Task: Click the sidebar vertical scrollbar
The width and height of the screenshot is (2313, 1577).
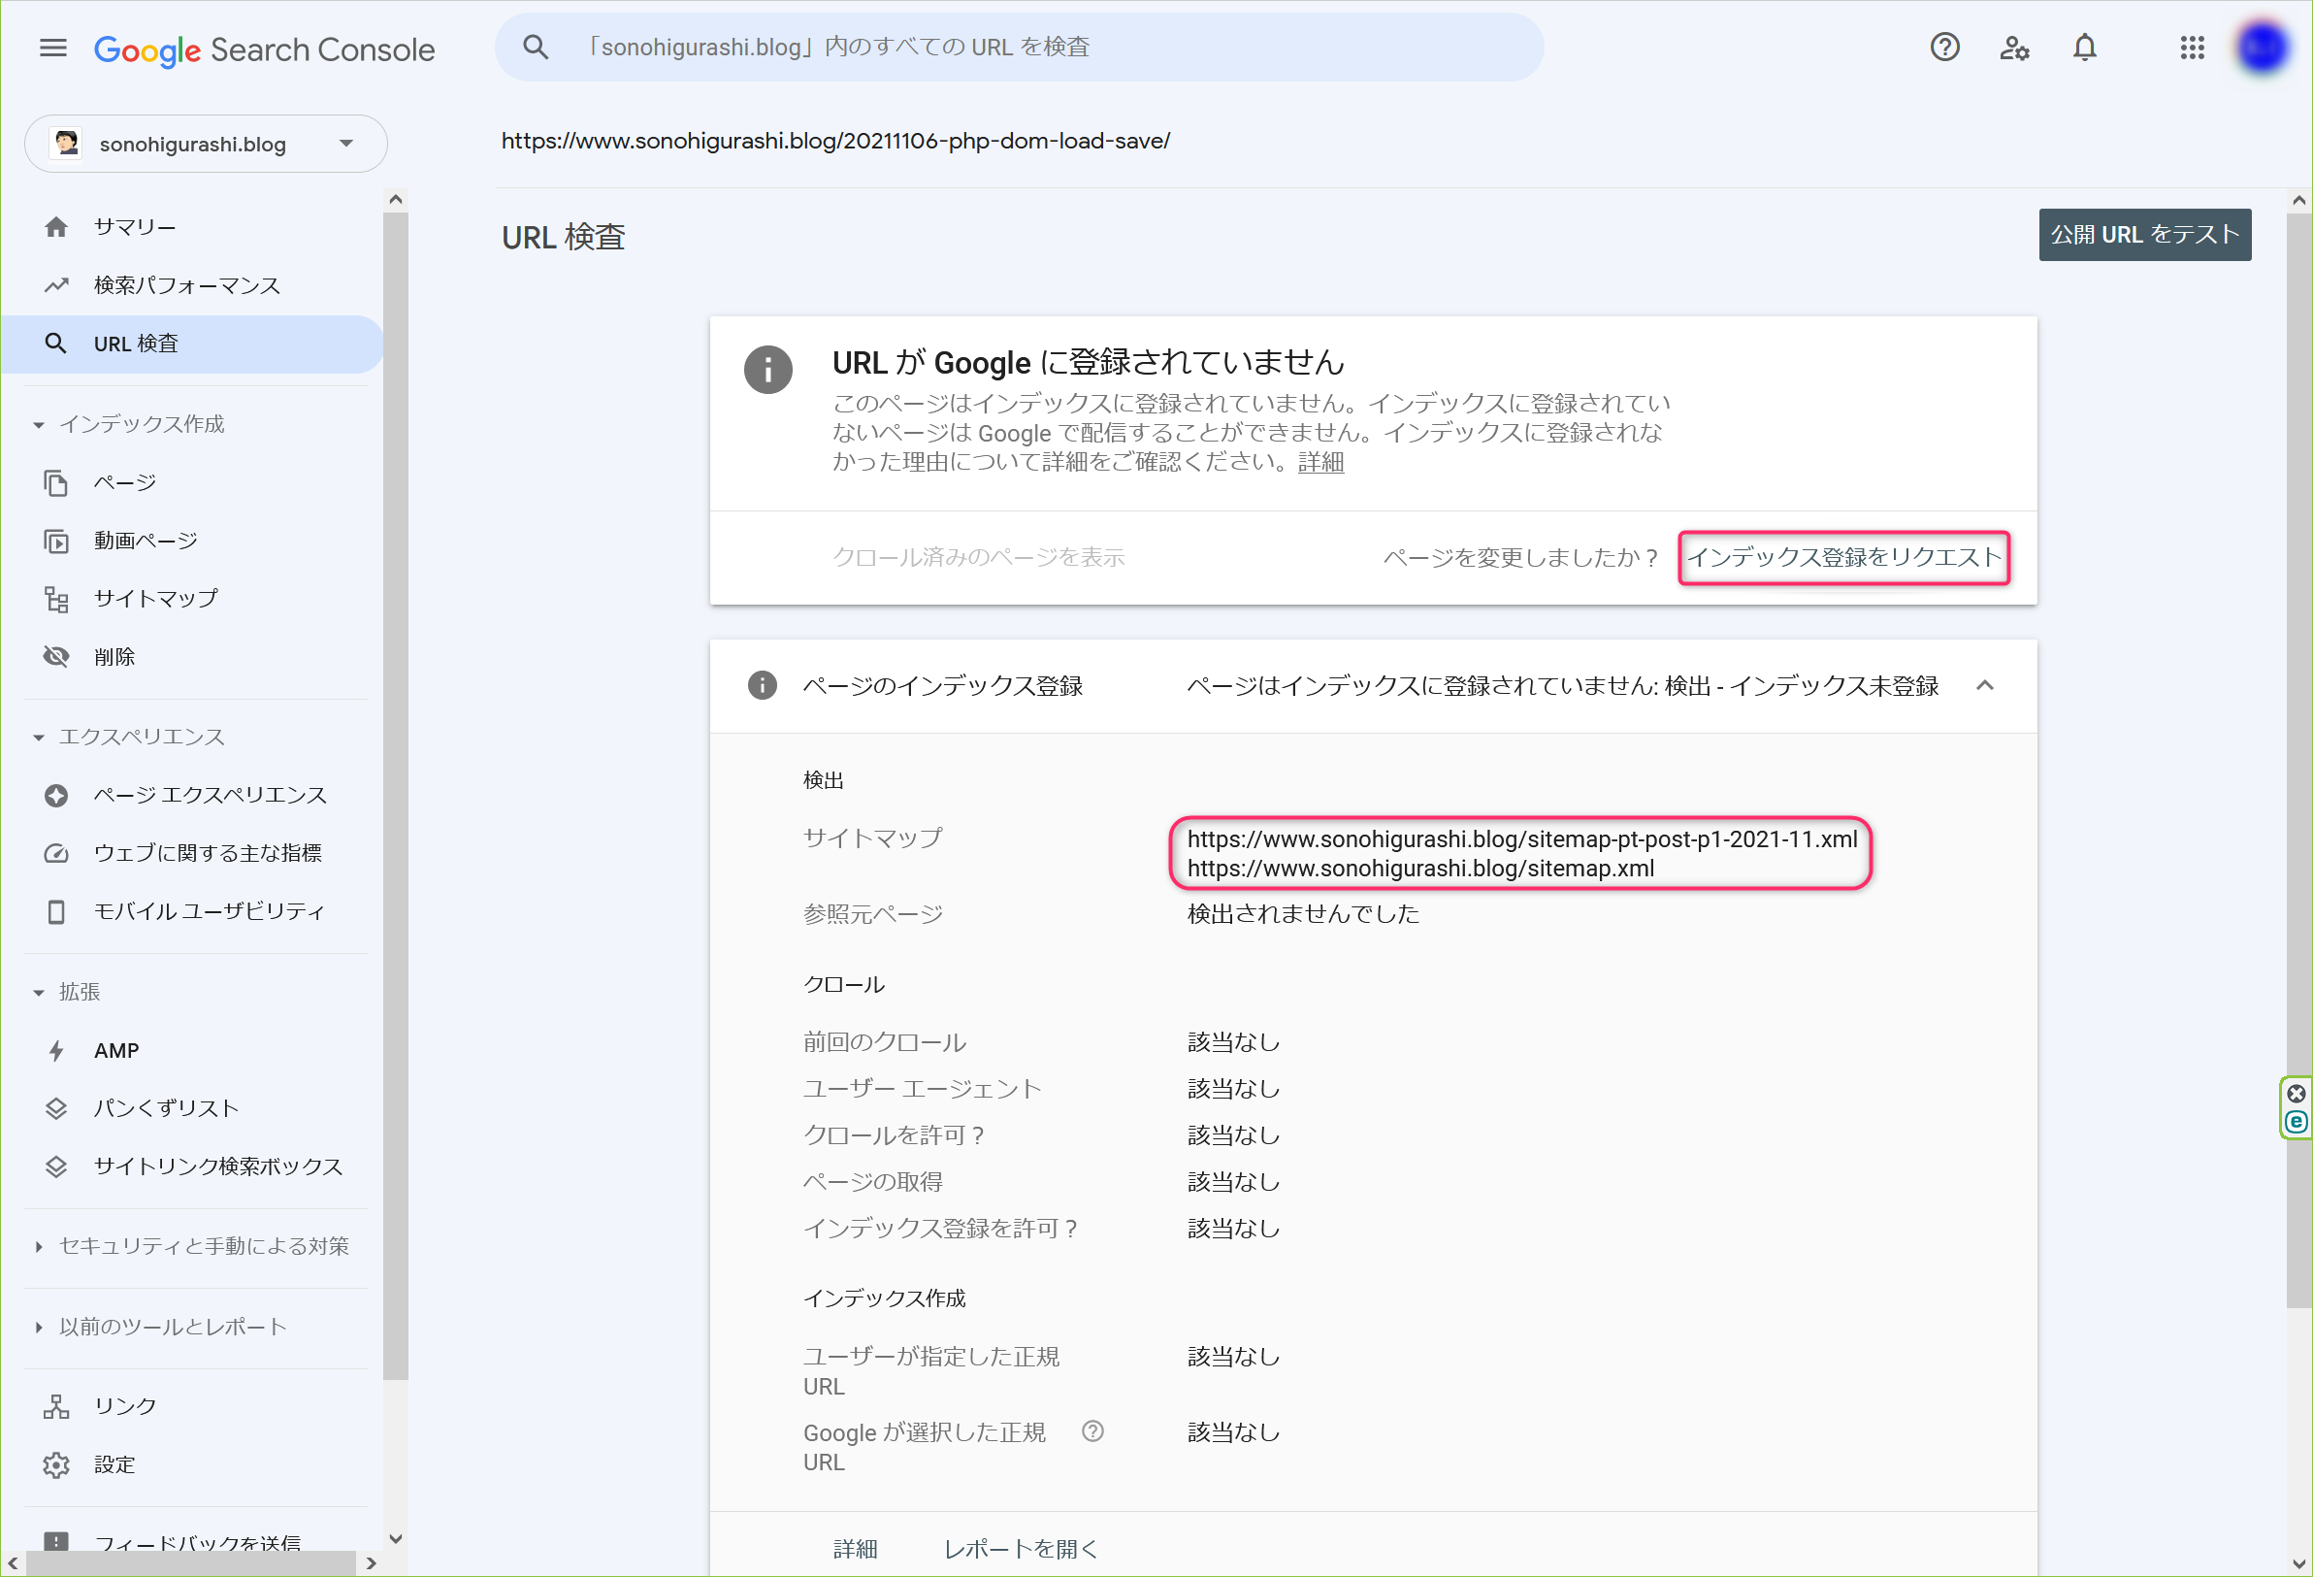Action: pyautogui.click(x=395, y=797)
